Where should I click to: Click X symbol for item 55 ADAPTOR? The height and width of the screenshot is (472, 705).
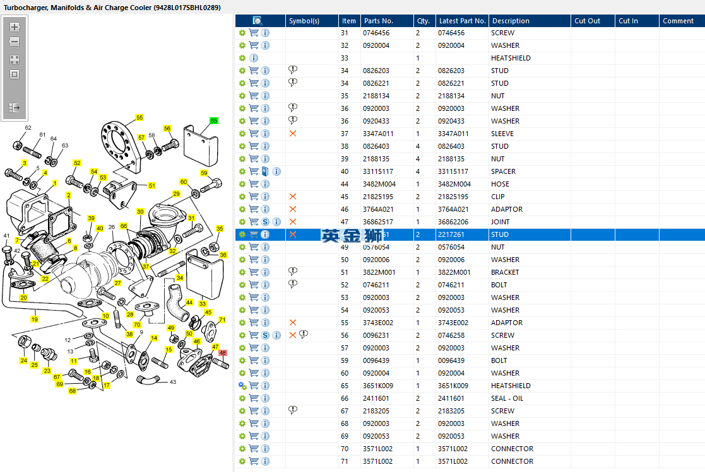point(293,323)
